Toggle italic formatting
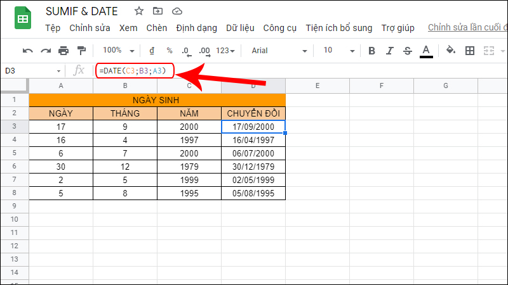 tap(390, 51)
